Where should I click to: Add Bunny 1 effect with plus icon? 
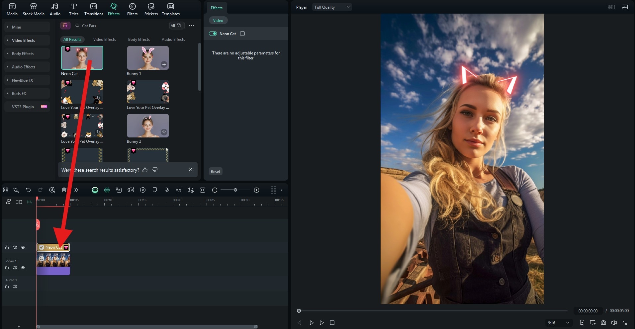pyautogui.click(x=164, y=64)
